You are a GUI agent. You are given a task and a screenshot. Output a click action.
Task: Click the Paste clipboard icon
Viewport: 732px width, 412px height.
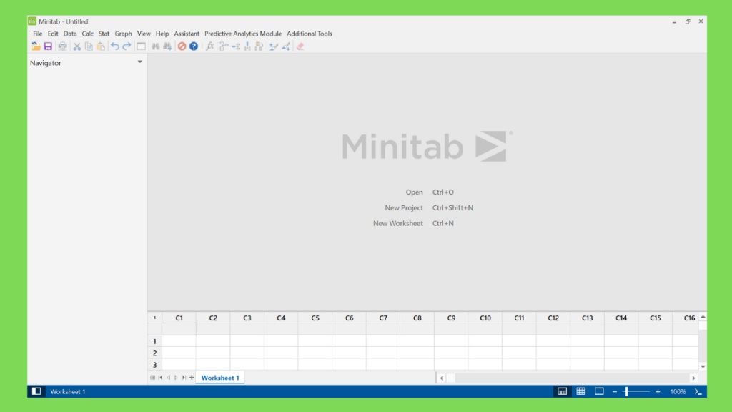tap(101, 46)
